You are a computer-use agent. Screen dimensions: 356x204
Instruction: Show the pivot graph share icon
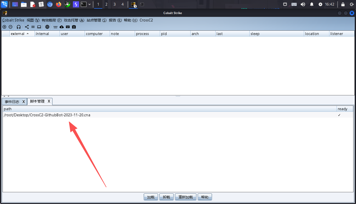27,27
